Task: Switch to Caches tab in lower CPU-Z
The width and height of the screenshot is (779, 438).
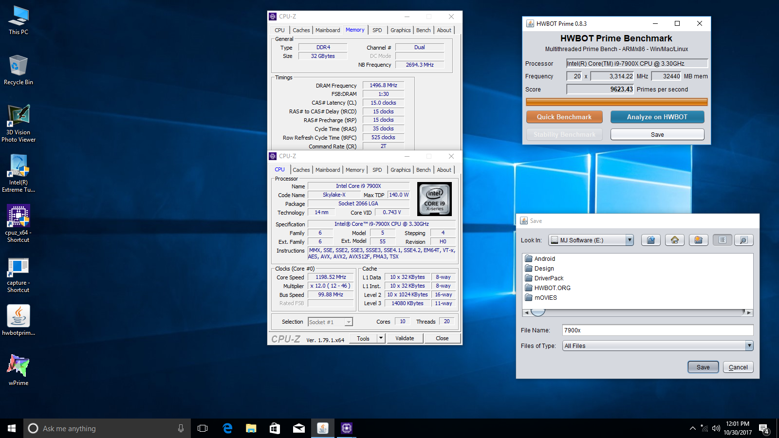Action: [301, 170]
